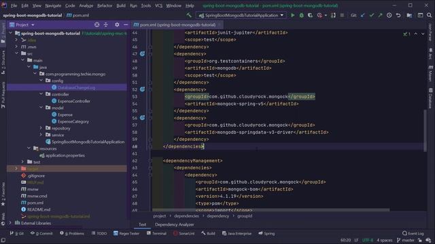Start debugging with the bug icon
435x244 pixels.
(301, 16)
